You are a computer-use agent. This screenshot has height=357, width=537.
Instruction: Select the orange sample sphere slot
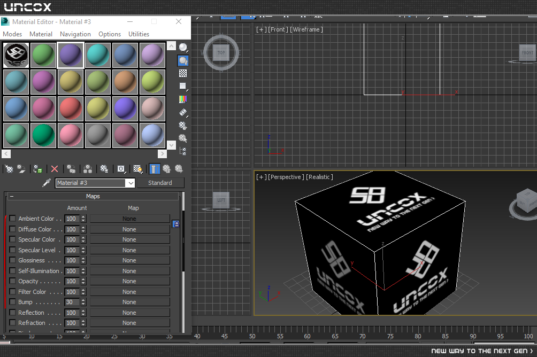coord(125,82)
